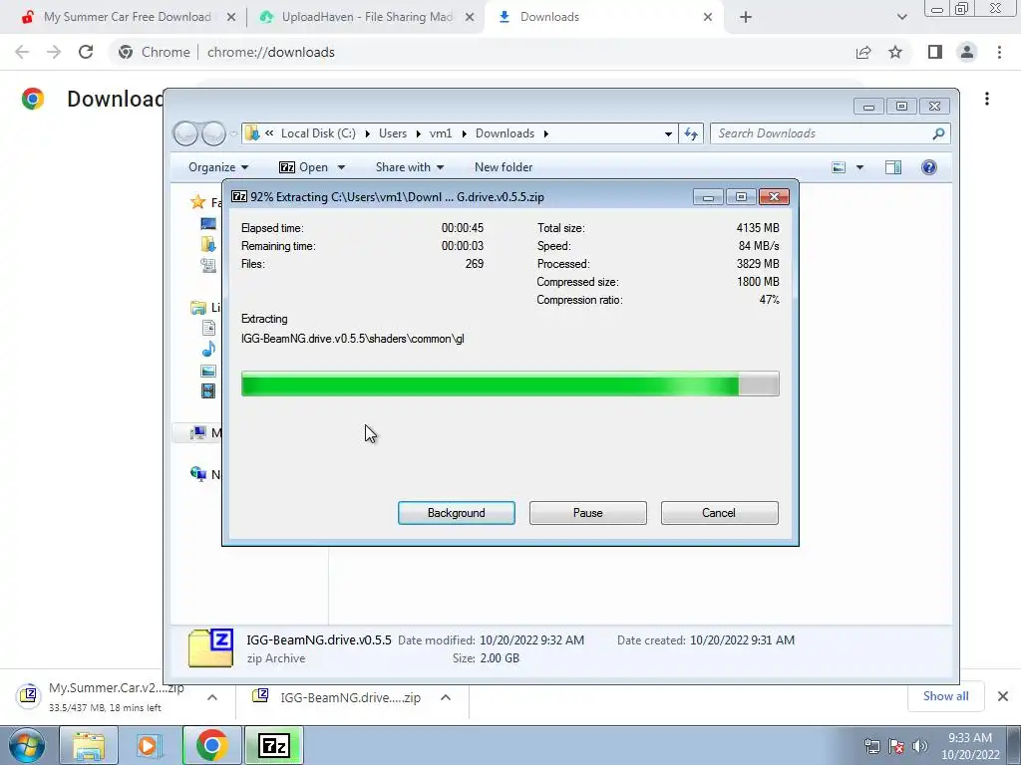Viewport: 1021px width, 765px height.
Task: Expand IGG-BeamNG.drive download options chevron
Action: 446,697
